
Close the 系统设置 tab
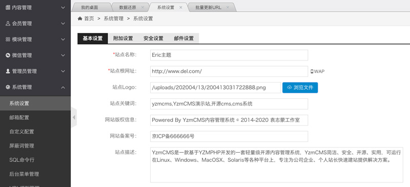tap(181, 8)
